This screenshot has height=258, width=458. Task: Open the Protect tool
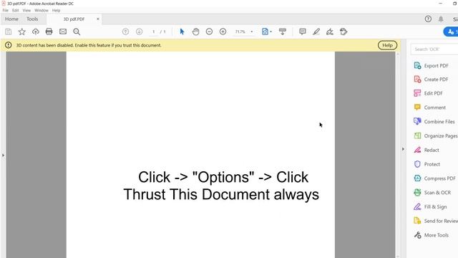[x=427, y=164]
